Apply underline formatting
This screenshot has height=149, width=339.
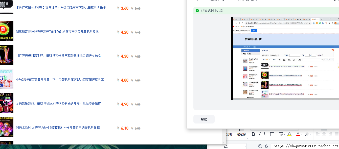tap(266, 134)
